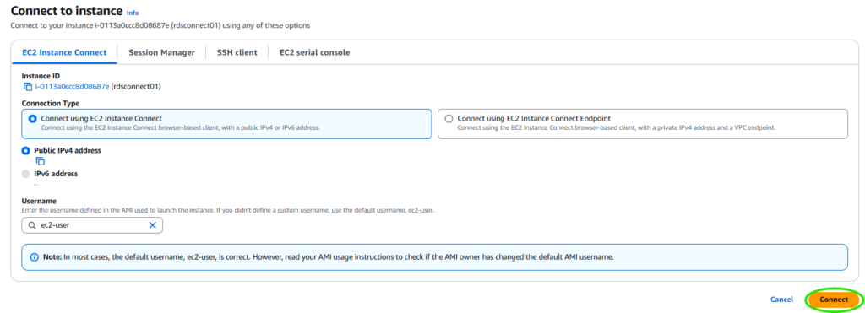Click the magnifier icon in the Username field
Viewport: 865px width, 313px height.
pos(32,225)
